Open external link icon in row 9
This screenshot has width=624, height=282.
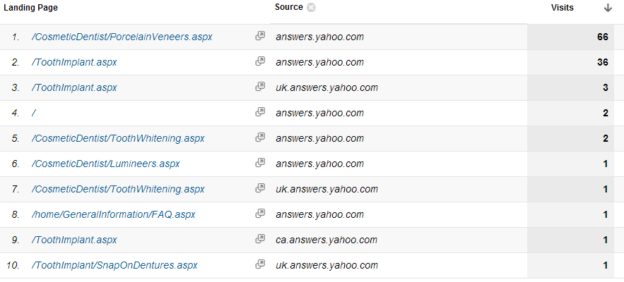tap(260, 240)
